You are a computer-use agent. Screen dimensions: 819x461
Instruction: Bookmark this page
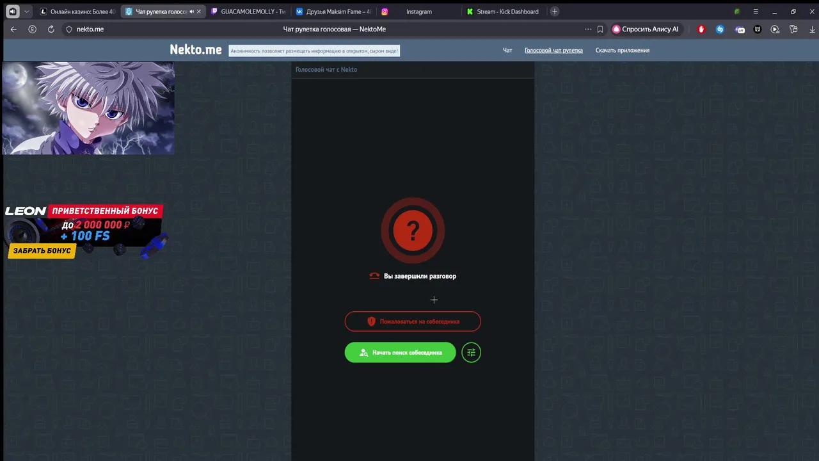point(600,29)
